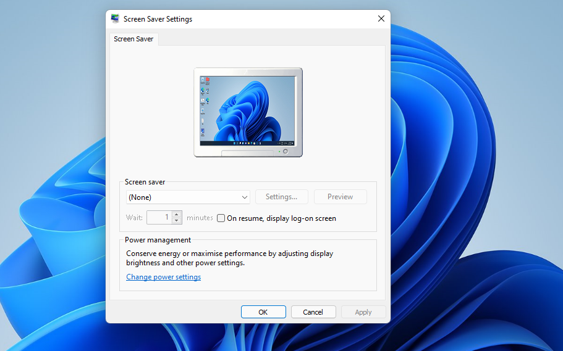This screenshot has width=563, height=351.
Task: Click the Screen Saver Settings title bar icon
Action: click(115, 19)
